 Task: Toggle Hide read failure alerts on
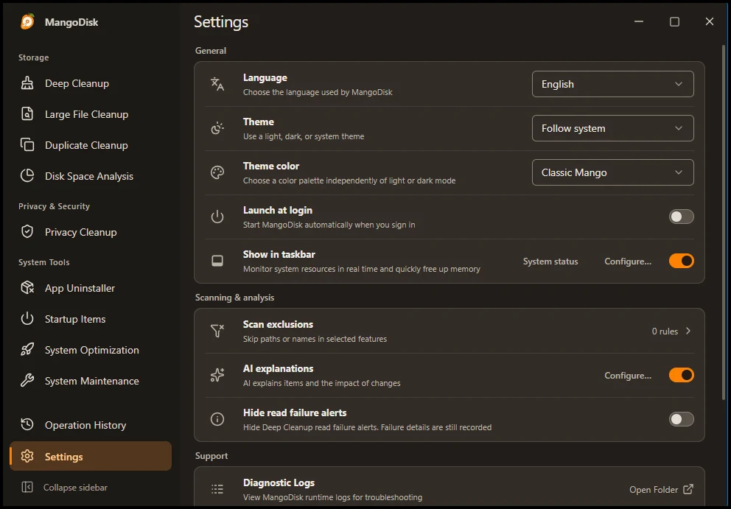coord(681,420)
